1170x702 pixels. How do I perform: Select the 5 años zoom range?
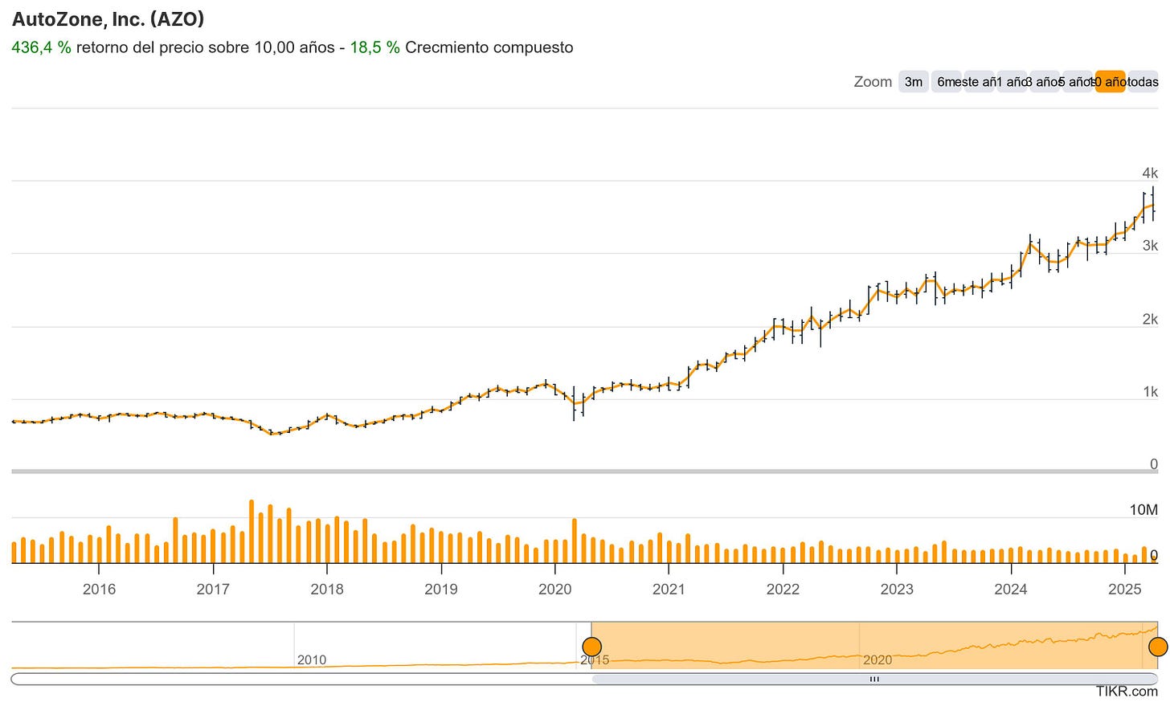[x=1078, y=82]
